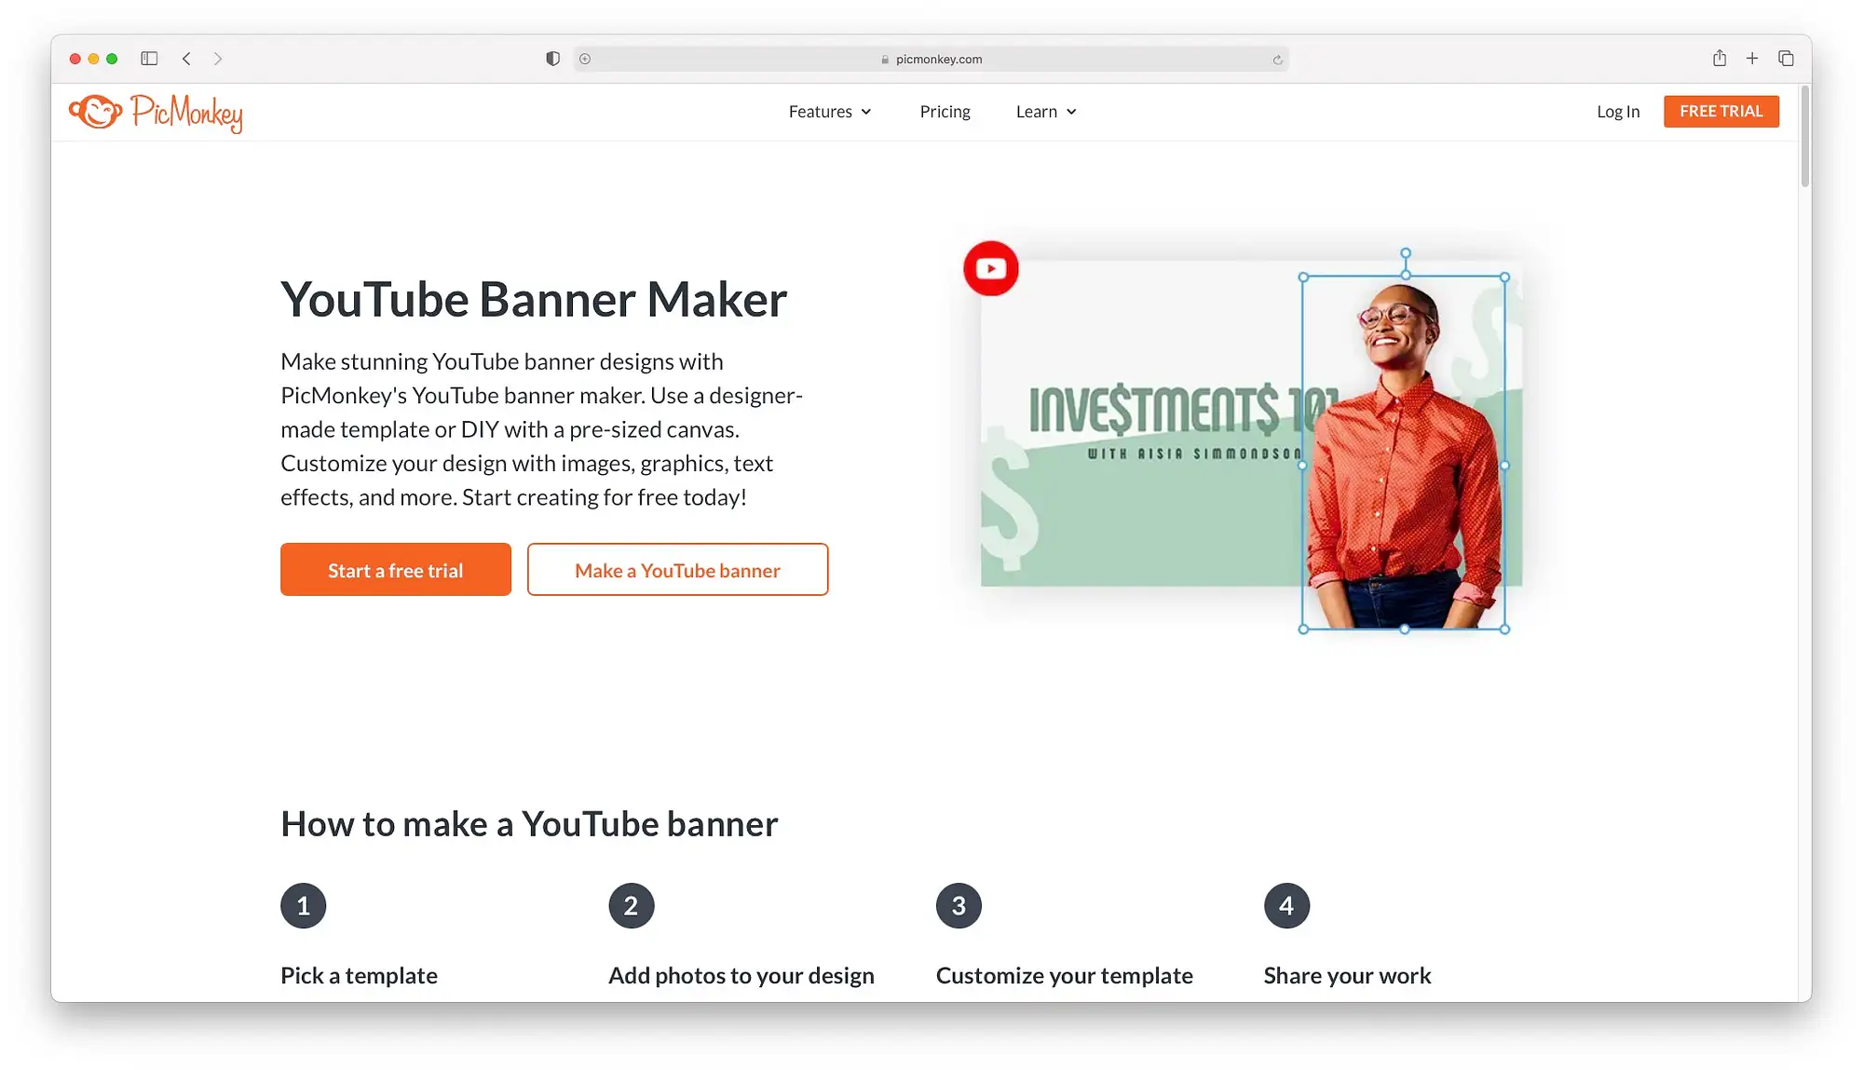Click the step 1 Pick a template circle
This screenshot has height=1070, width=1863.
[x=304, y=905]
